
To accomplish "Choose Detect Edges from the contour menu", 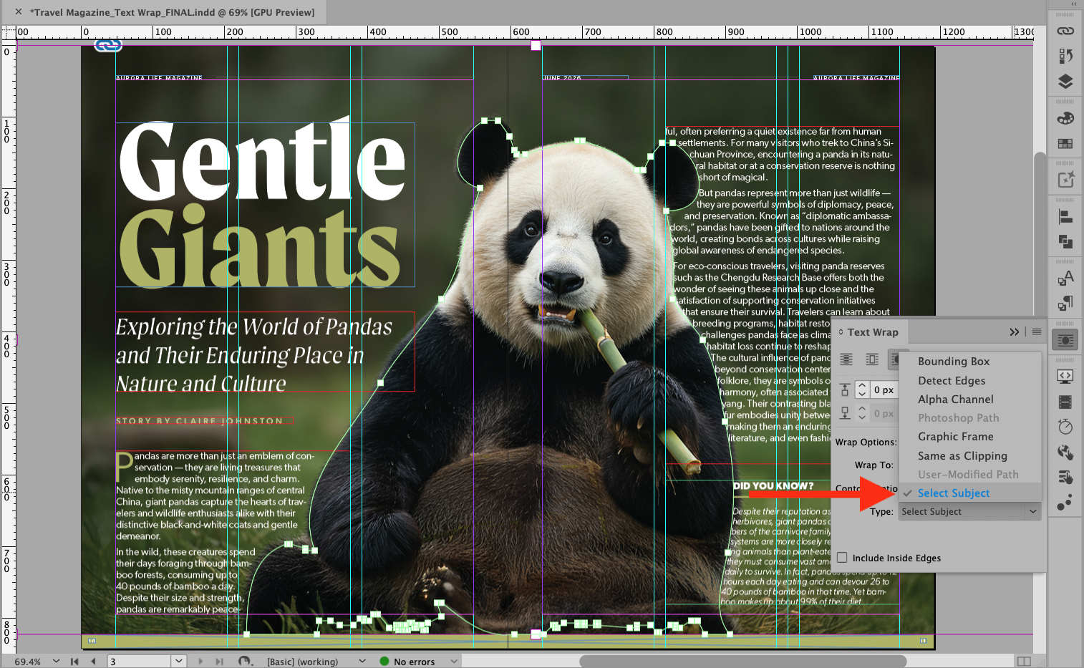I will 952,380.
